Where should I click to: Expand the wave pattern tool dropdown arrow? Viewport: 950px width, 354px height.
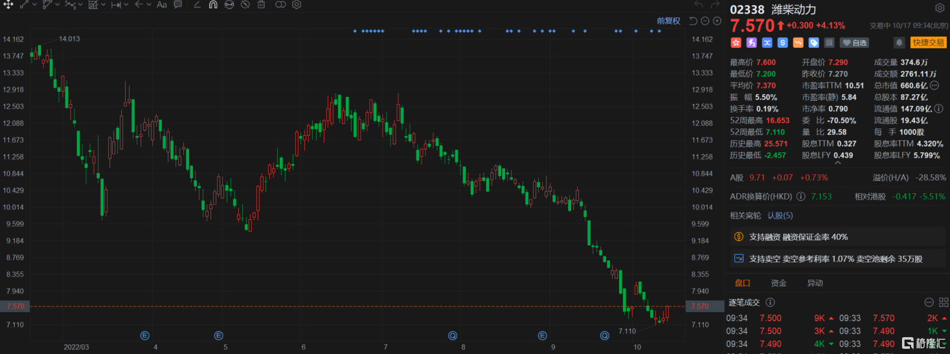coord(81,5)
